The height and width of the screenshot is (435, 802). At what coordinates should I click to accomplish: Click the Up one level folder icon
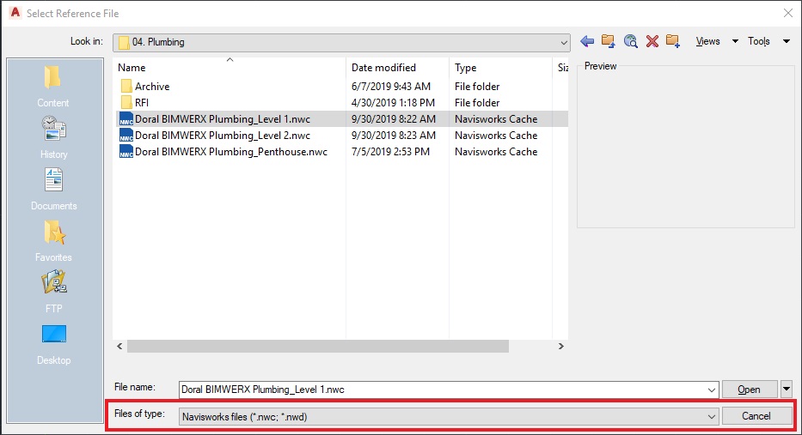coord(608,41)
